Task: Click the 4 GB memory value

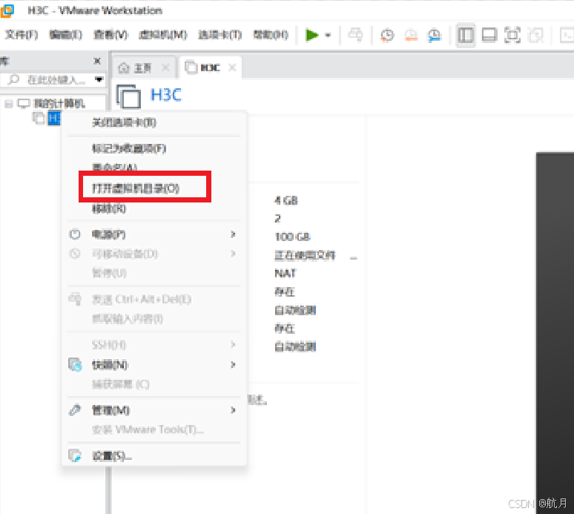Action: 286,200
